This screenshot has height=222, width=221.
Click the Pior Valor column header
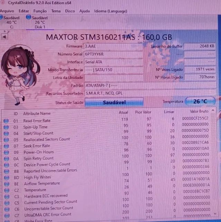click(x=143, y=112)
